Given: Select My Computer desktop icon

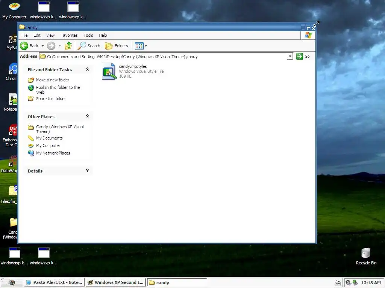Looking at the screenshot, I should coord(14,10).
